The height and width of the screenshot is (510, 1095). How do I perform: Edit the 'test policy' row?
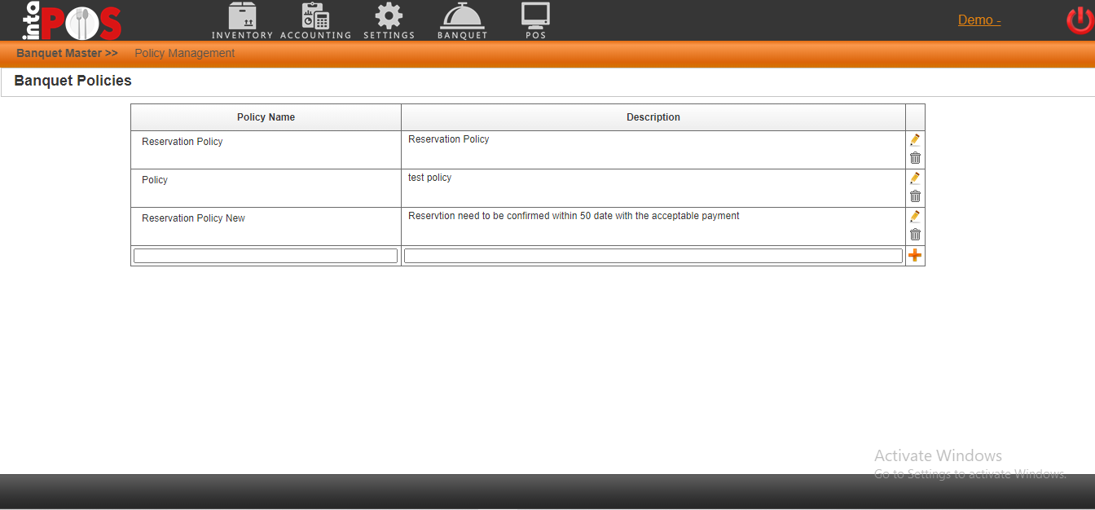click(x=915, y=178)
